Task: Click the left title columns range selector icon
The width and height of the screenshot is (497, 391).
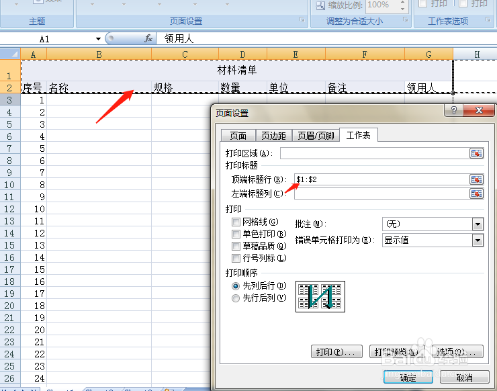Action: click(476, 193)
